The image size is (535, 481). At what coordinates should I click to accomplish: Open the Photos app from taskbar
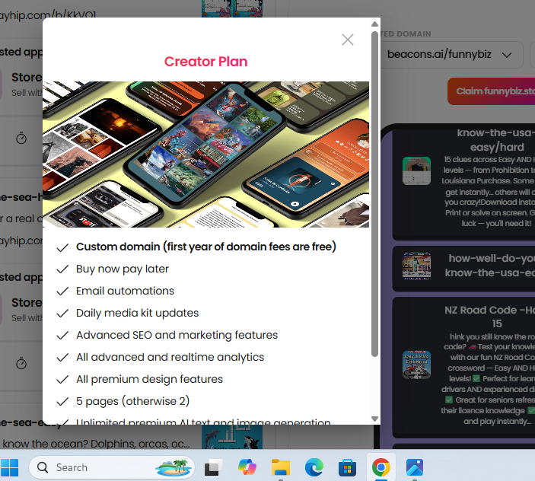click(415, 467)
